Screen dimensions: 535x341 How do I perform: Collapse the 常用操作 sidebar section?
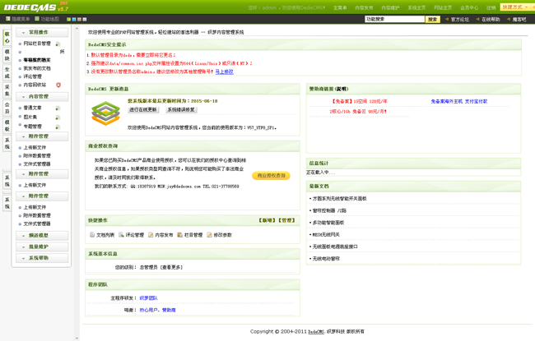coord(42,32)
